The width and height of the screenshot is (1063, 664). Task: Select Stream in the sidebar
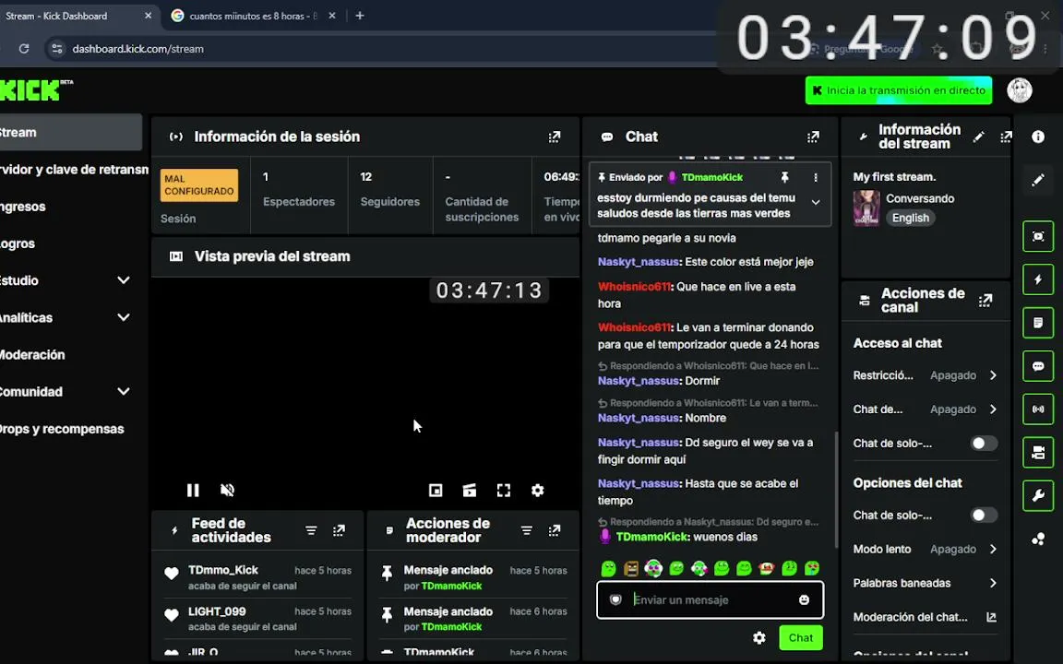coord(70,132)
